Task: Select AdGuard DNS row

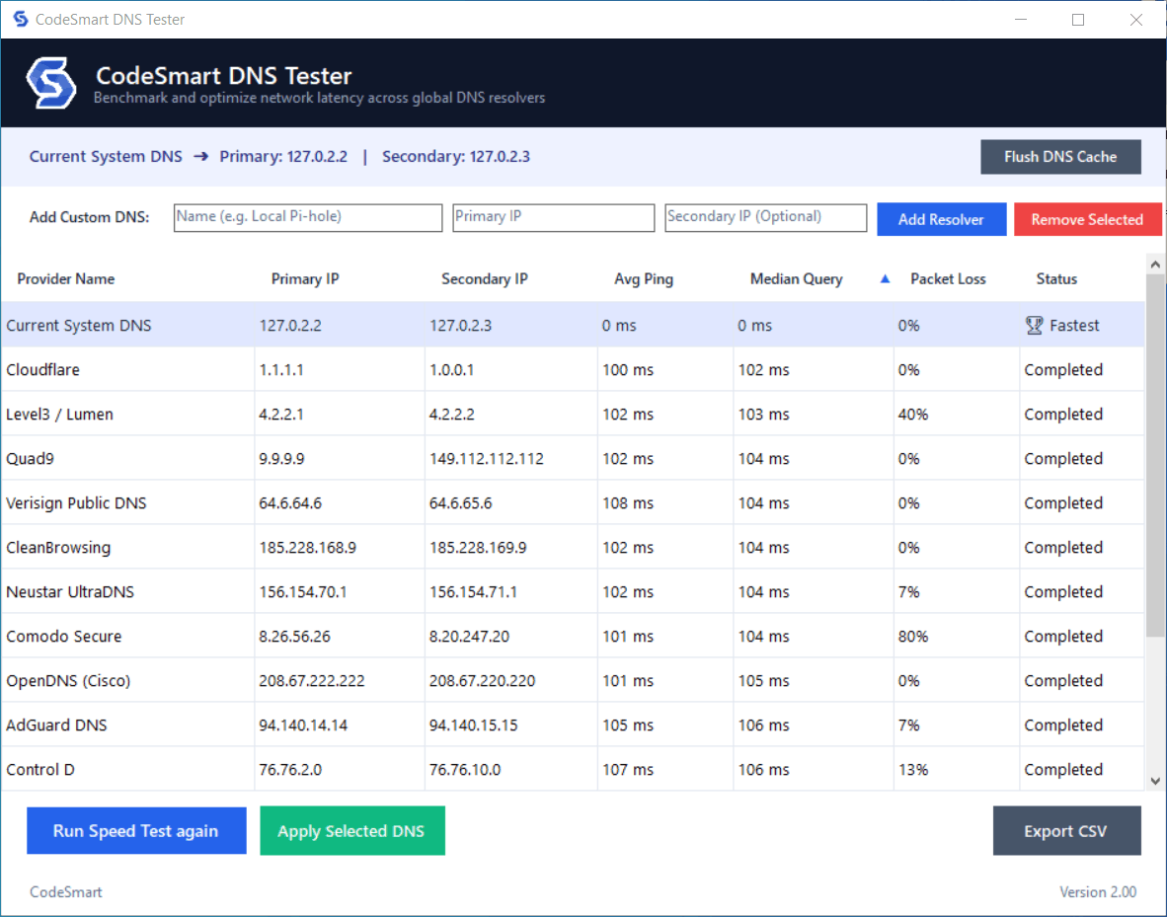Action: point(573,725)
